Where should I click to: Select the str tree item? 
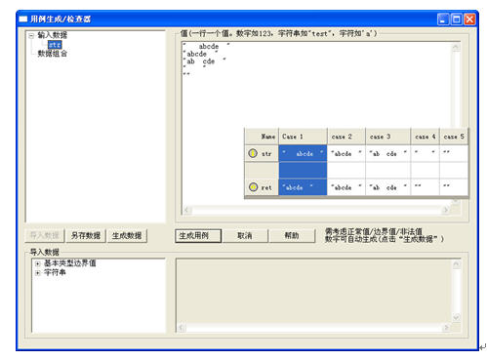(55, 45)
